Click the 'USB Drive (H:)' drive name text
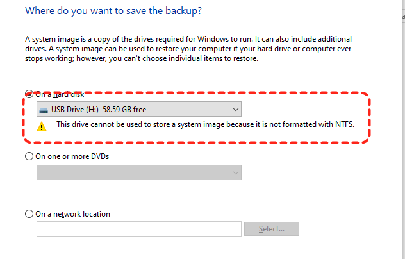 74,110
